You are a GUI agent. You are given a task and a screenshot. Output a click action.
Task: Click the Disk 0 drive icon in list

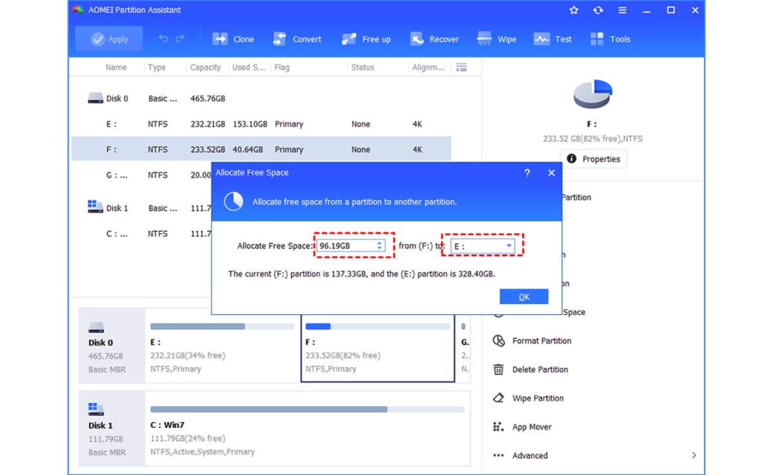pos(95,98)
